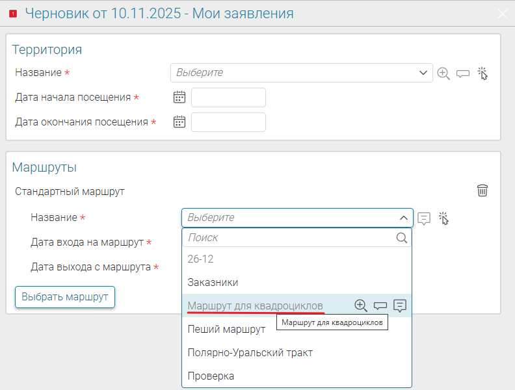
Task: Click speech bubble icon on 'Маршрут для квадроциклов' item
Action: tap(380, 305)
